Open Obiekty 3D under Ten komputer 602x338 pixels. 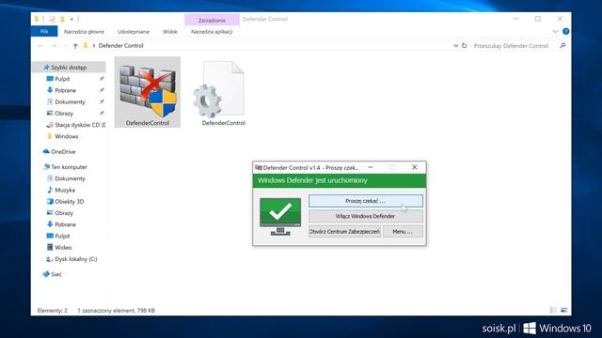point(69,202)
